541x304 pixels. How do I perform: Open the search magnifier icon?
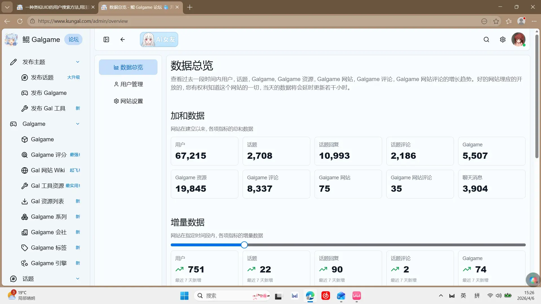click(x=486, y=39)
